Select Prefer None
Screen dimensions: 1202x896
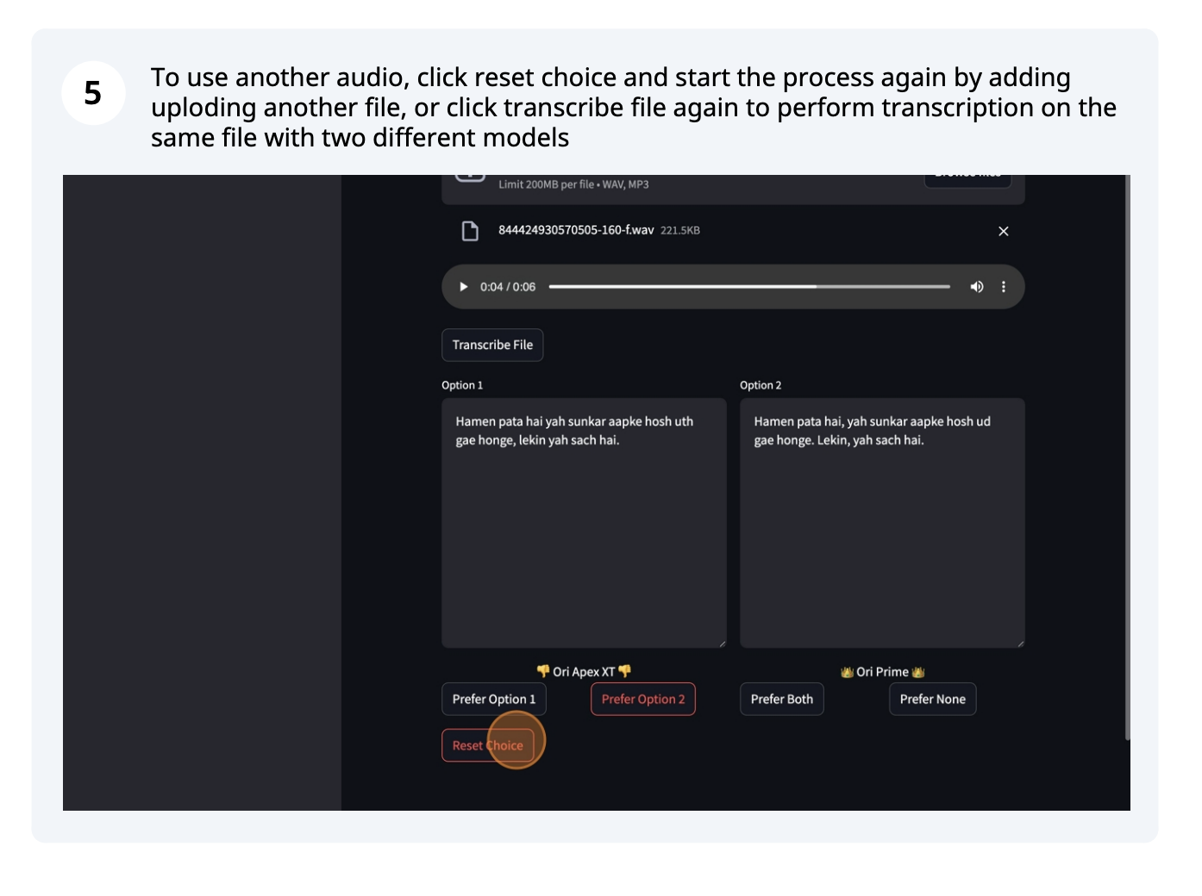[933, 699]
